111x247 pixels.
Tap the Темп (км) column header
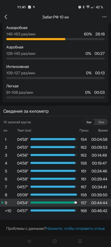tap(24, 130)
